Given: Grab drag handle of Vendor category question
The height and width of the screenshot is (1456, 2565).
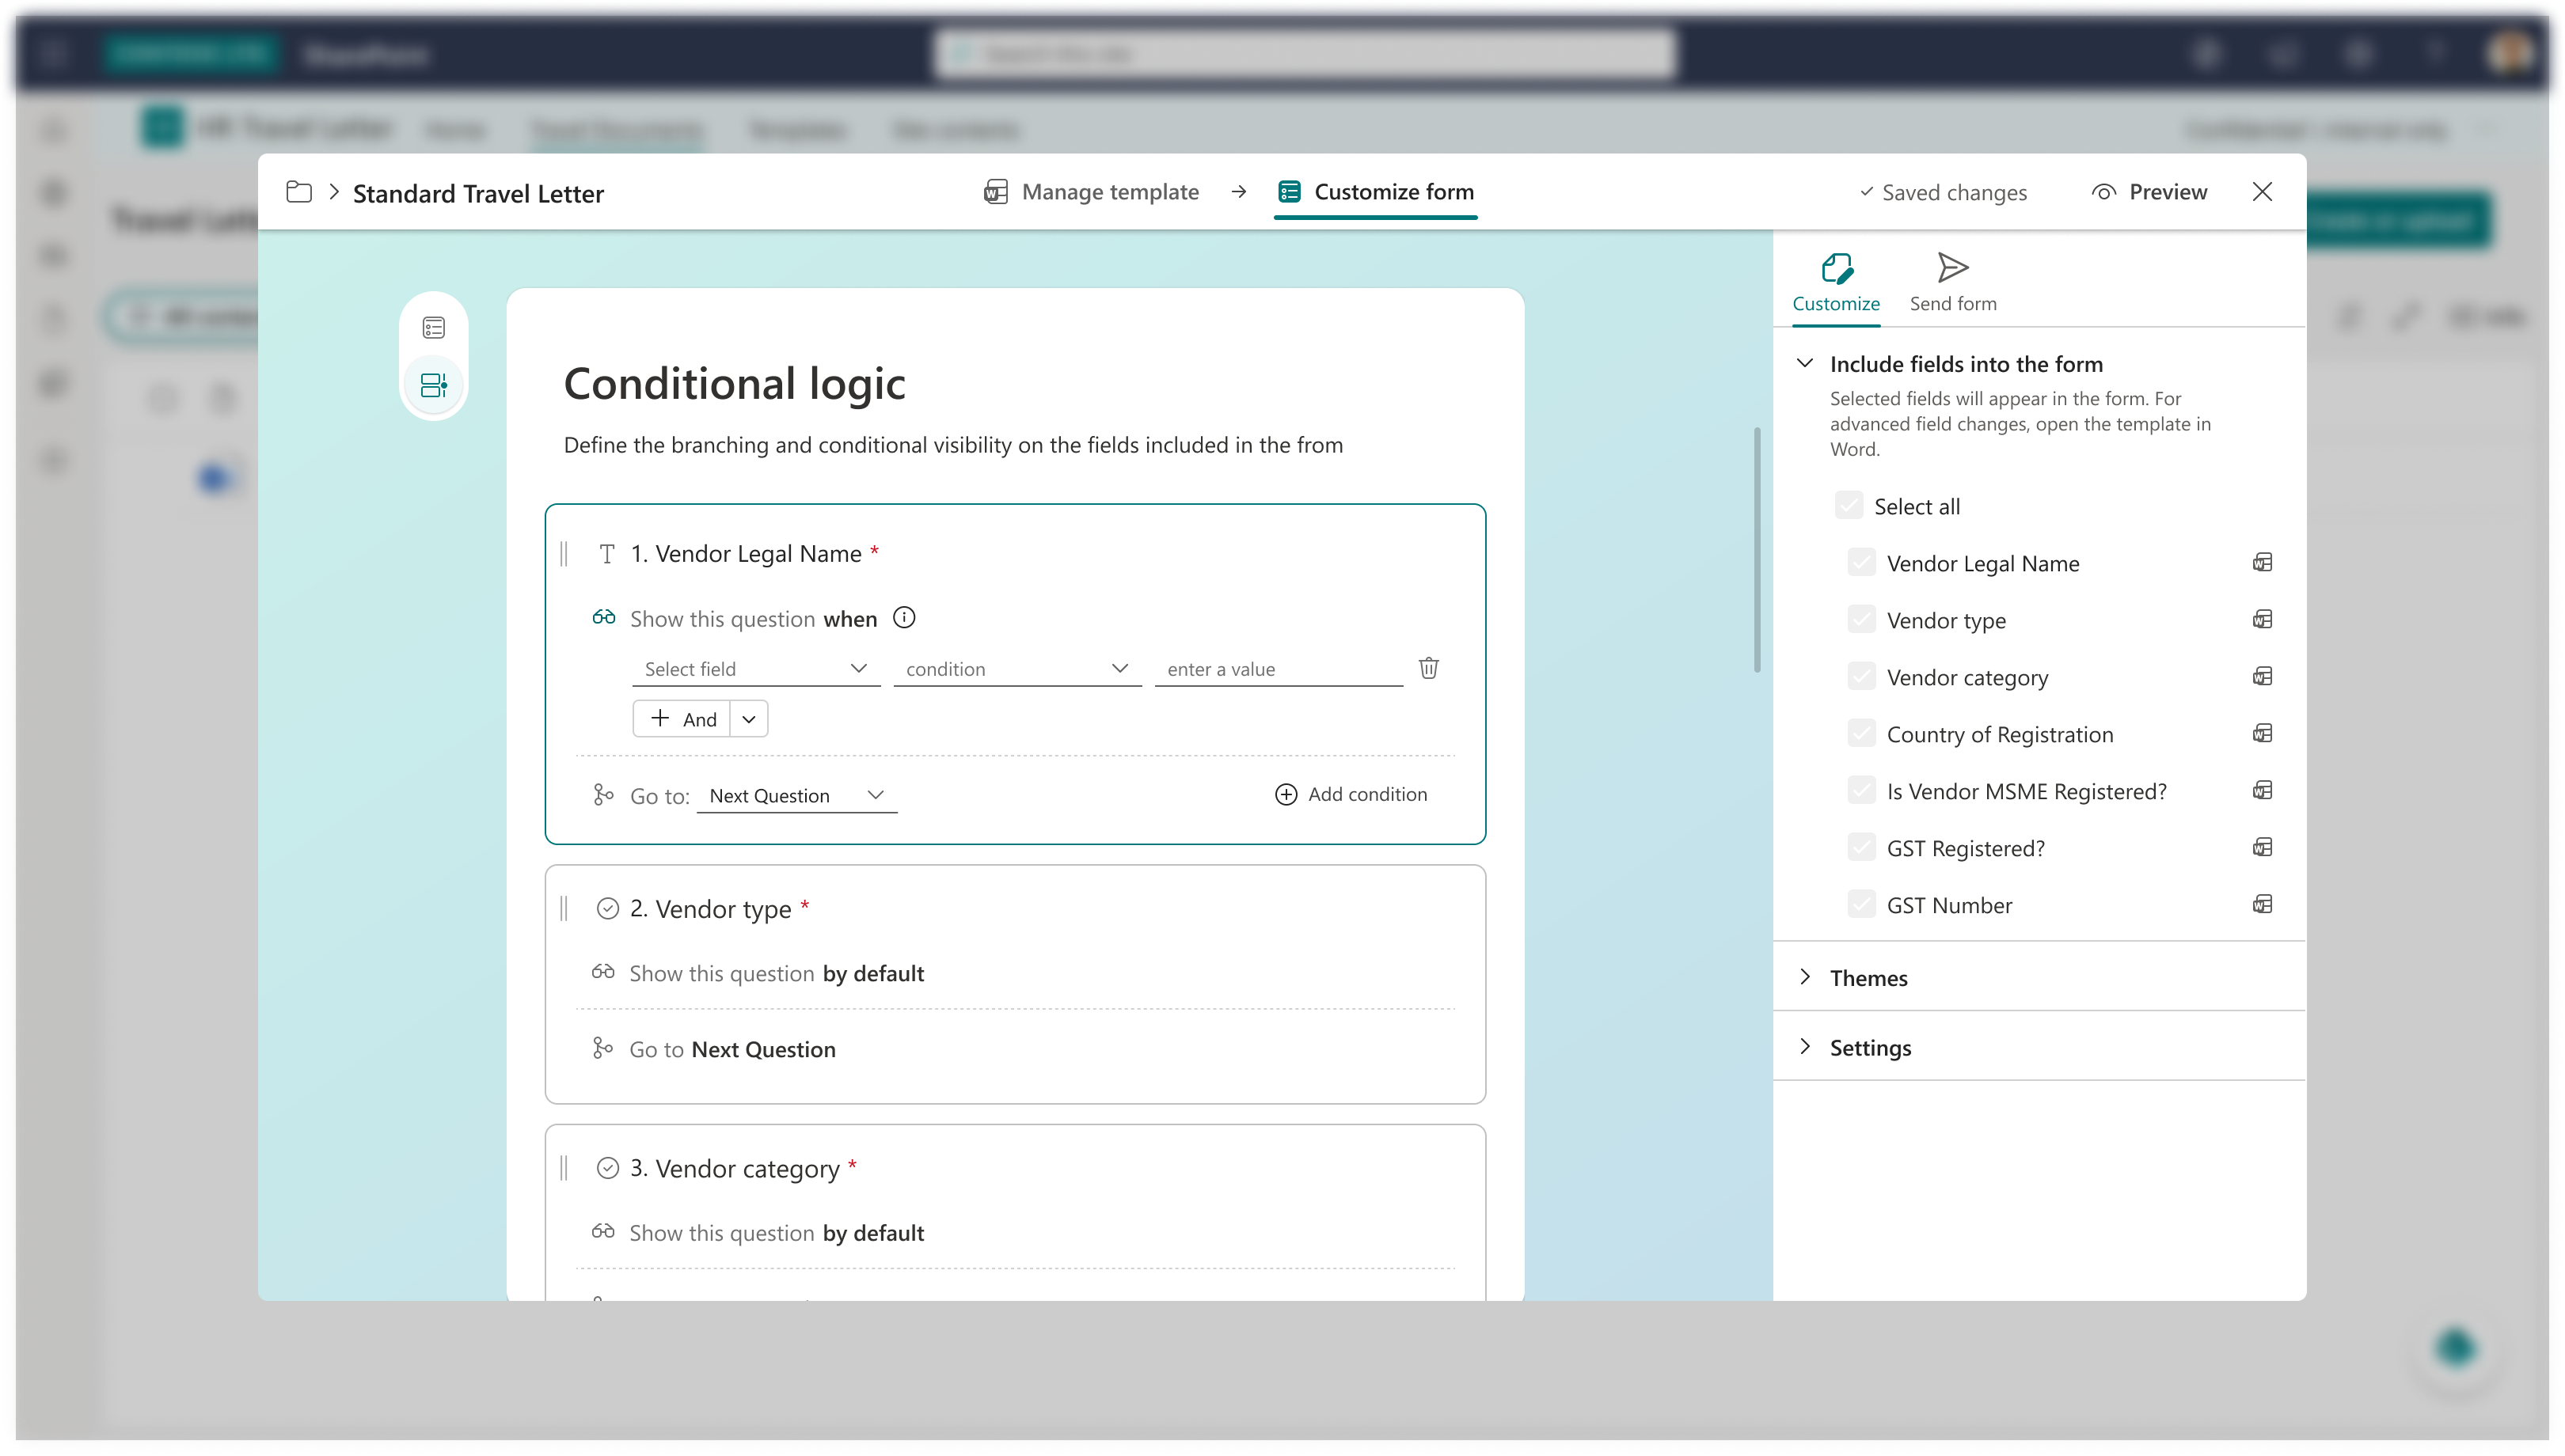Looking at the screenshot, I should pos(564,1168).
